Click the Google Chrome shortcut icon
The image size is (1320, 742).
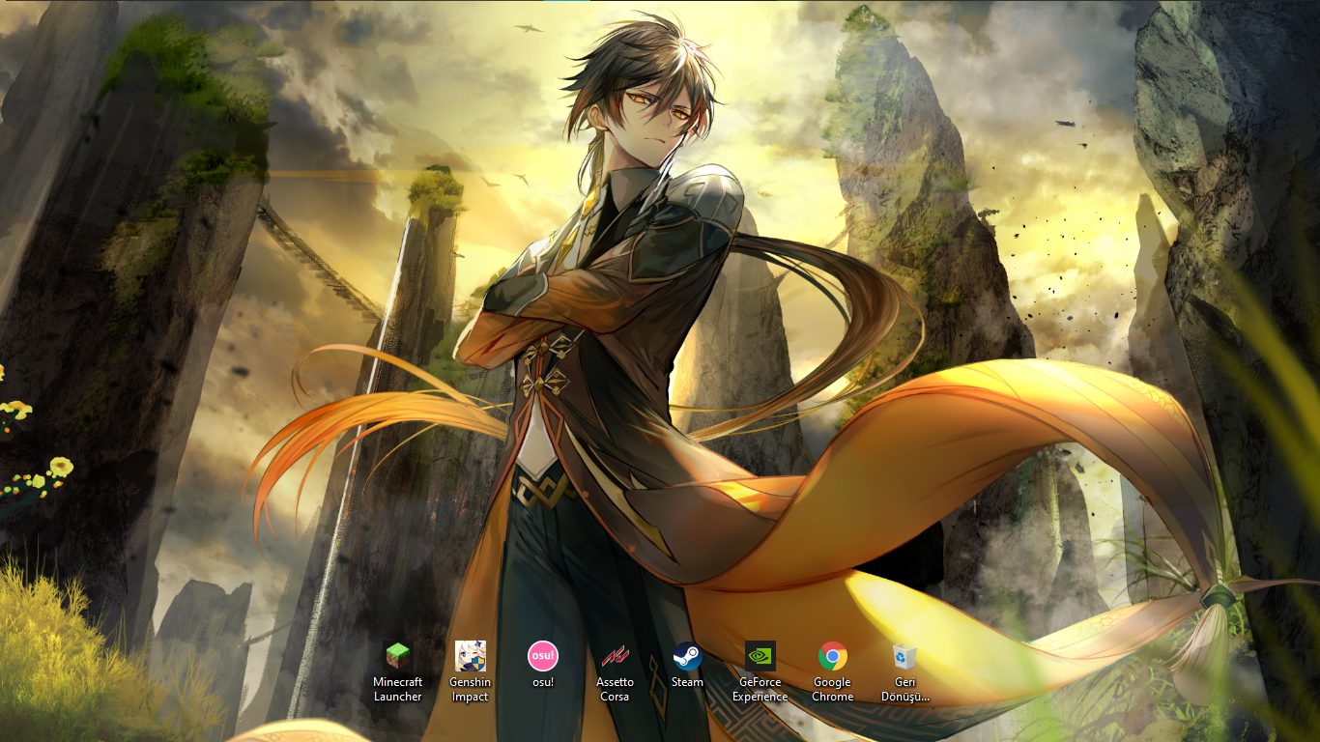[x=833, y=657]
